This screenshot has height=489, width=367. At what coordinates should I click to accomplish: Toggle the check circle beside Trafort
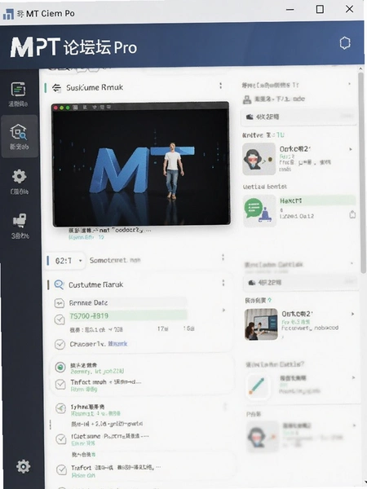tap(61, 469)
